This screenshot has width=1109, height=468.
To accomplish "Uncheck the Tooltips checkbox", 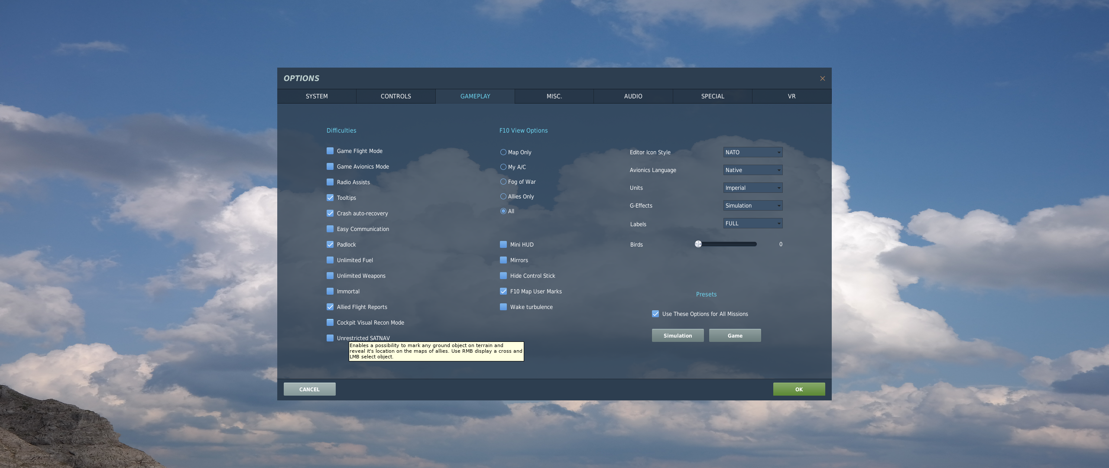I will [x=330, y=198].
